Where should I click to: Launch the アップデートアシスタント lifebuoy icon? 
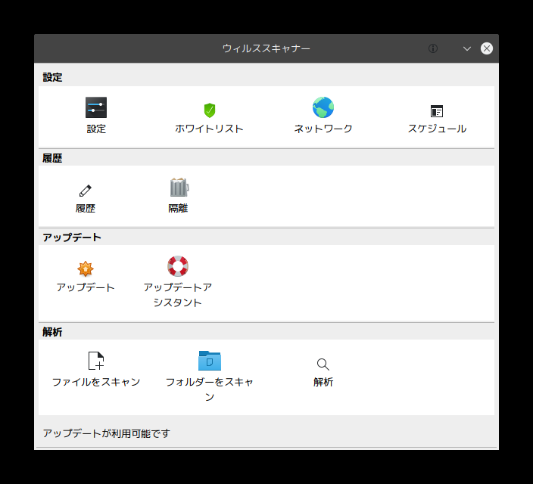pos(178,266)
